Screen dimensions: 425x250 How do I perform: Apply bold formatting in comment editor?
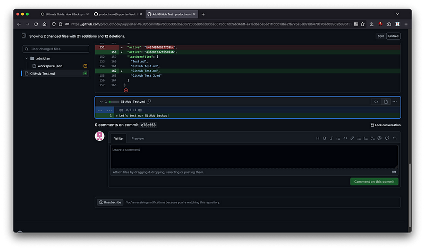[x=325, y=138]
